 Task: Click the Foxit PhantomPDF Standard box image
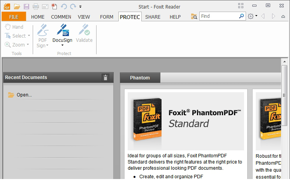click(x=148, y=119)
